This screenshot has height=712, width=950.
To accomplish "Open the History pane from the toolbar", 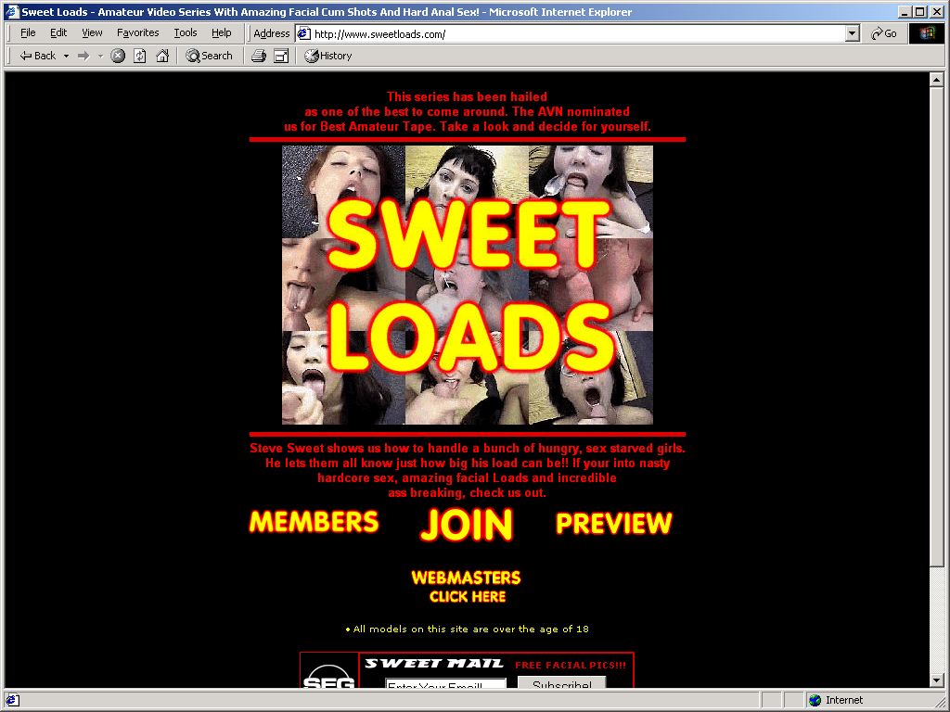I will coord(327,56).
